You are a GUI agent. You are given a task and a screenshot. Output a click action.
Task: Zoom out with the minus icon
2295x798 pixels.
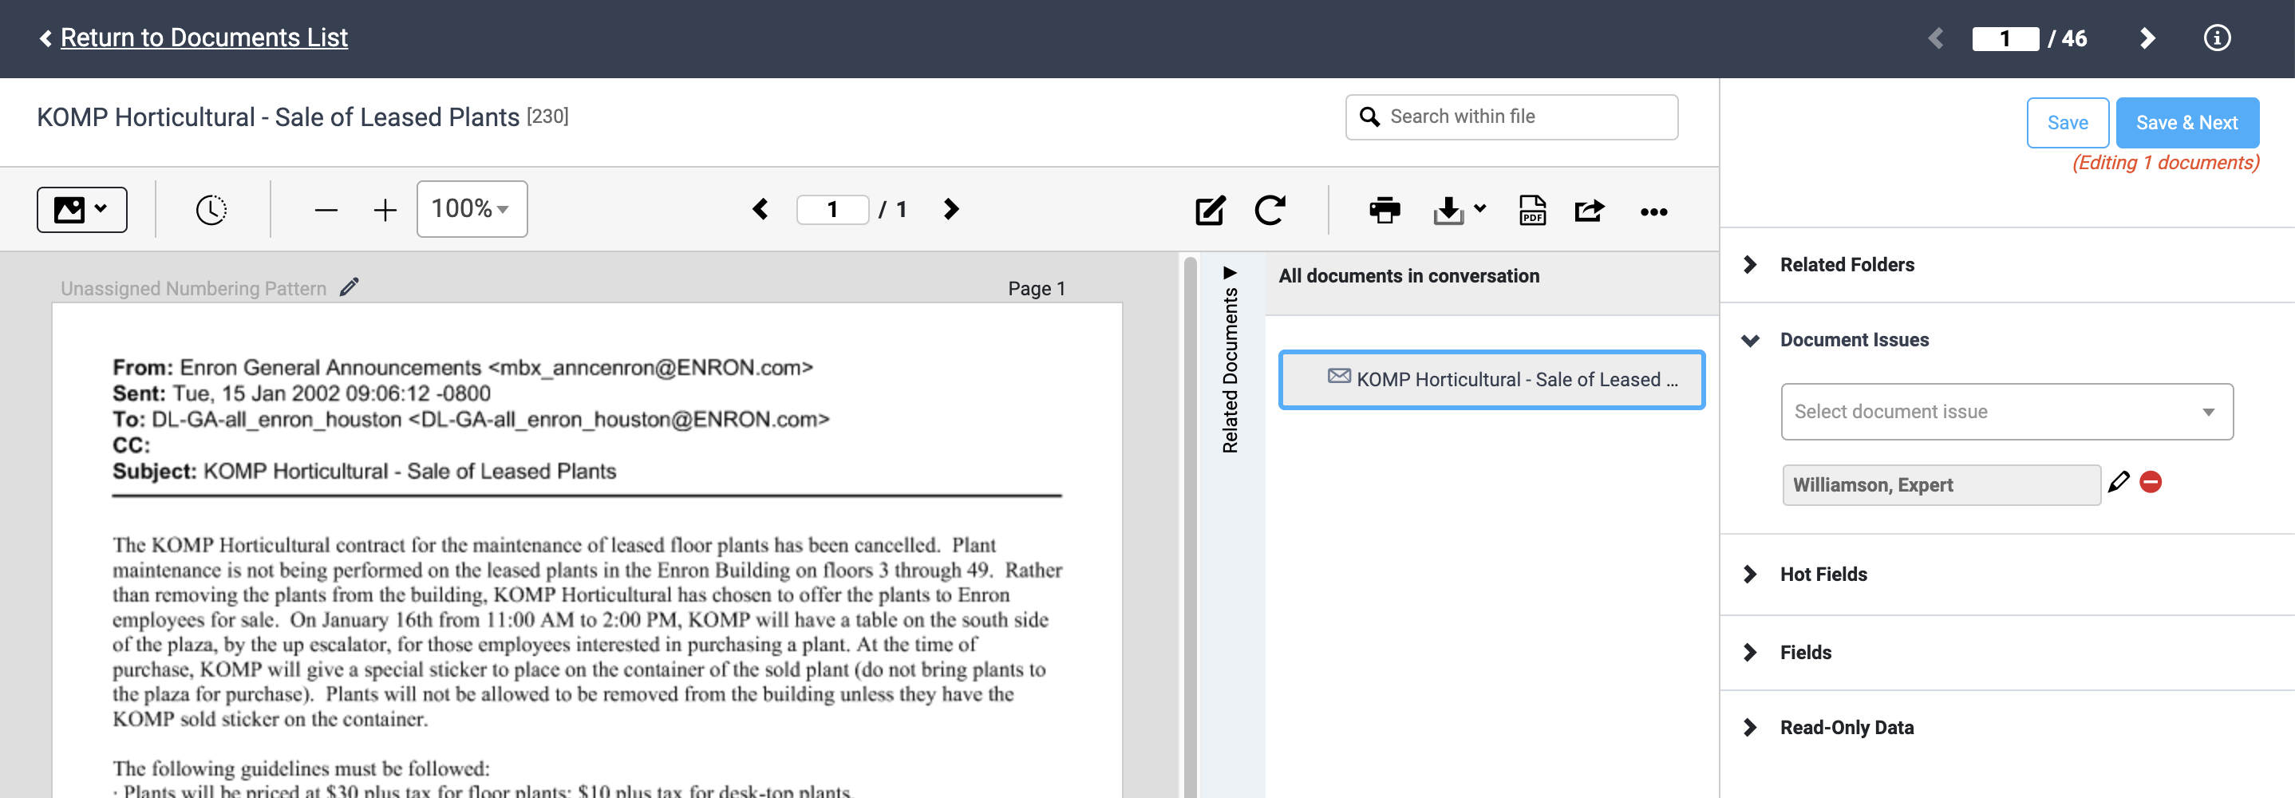click(x=326, y=210)
